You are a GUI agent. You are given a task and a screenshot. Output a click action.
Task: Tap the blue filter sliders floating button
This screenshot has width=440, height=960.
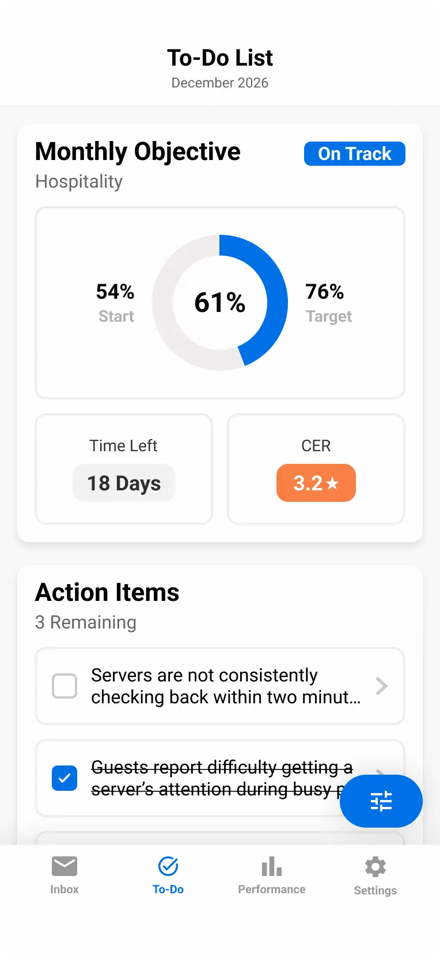[x=381, y=801]
